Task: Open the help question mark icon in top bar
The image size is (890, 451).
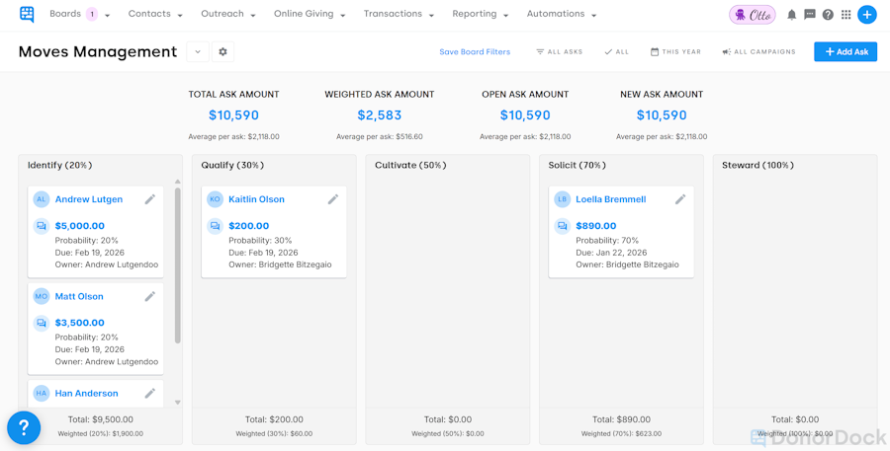Action: coord(828,15)
